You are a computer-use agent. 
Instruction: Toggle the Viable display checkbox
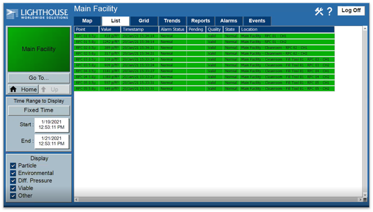13,188
